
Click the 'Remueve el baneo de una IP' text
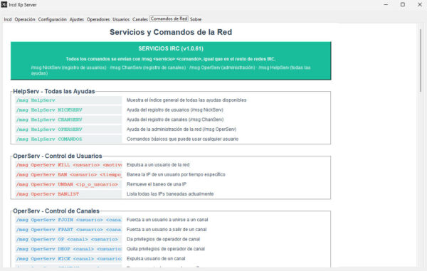tap(157, 184)
